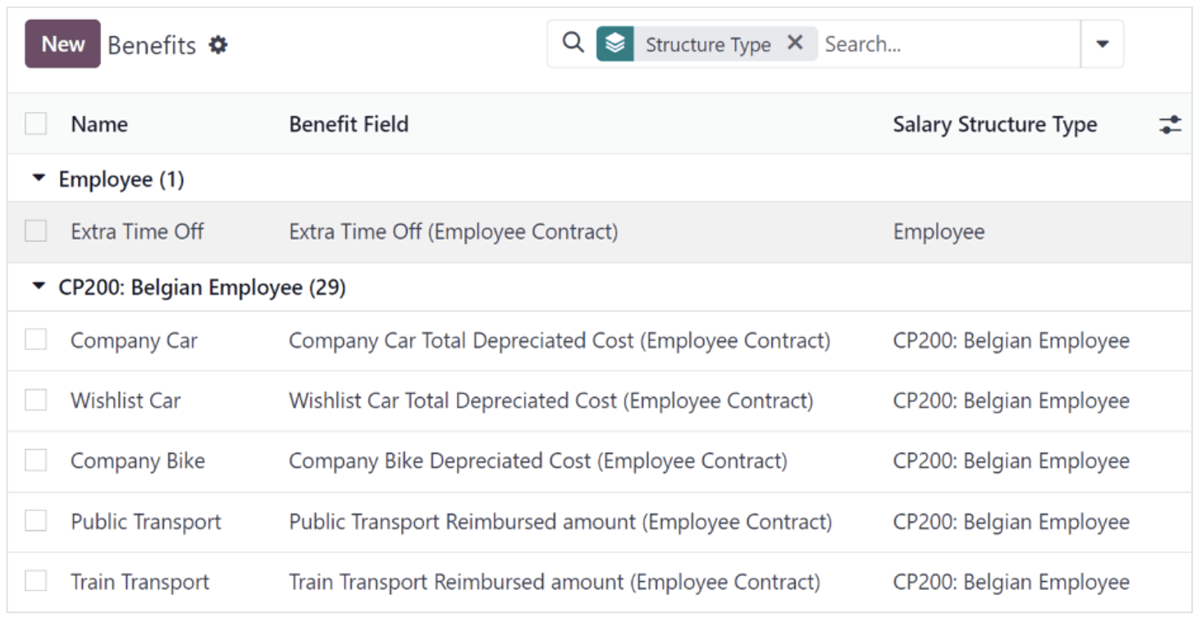Select the Company Car row checkbox
This screenshot has height=622, width=1201.
(36, 340)
